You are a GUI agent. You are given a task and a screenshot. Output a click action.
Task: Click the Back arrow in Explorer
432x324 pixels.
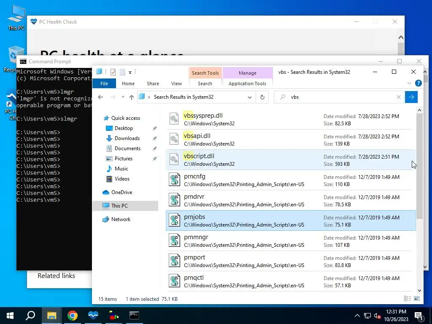click(100, 97)
